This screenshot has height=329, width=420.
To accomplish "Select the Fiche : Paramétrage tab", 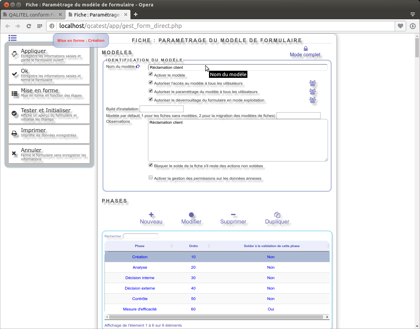I will [x=97, y=14].
